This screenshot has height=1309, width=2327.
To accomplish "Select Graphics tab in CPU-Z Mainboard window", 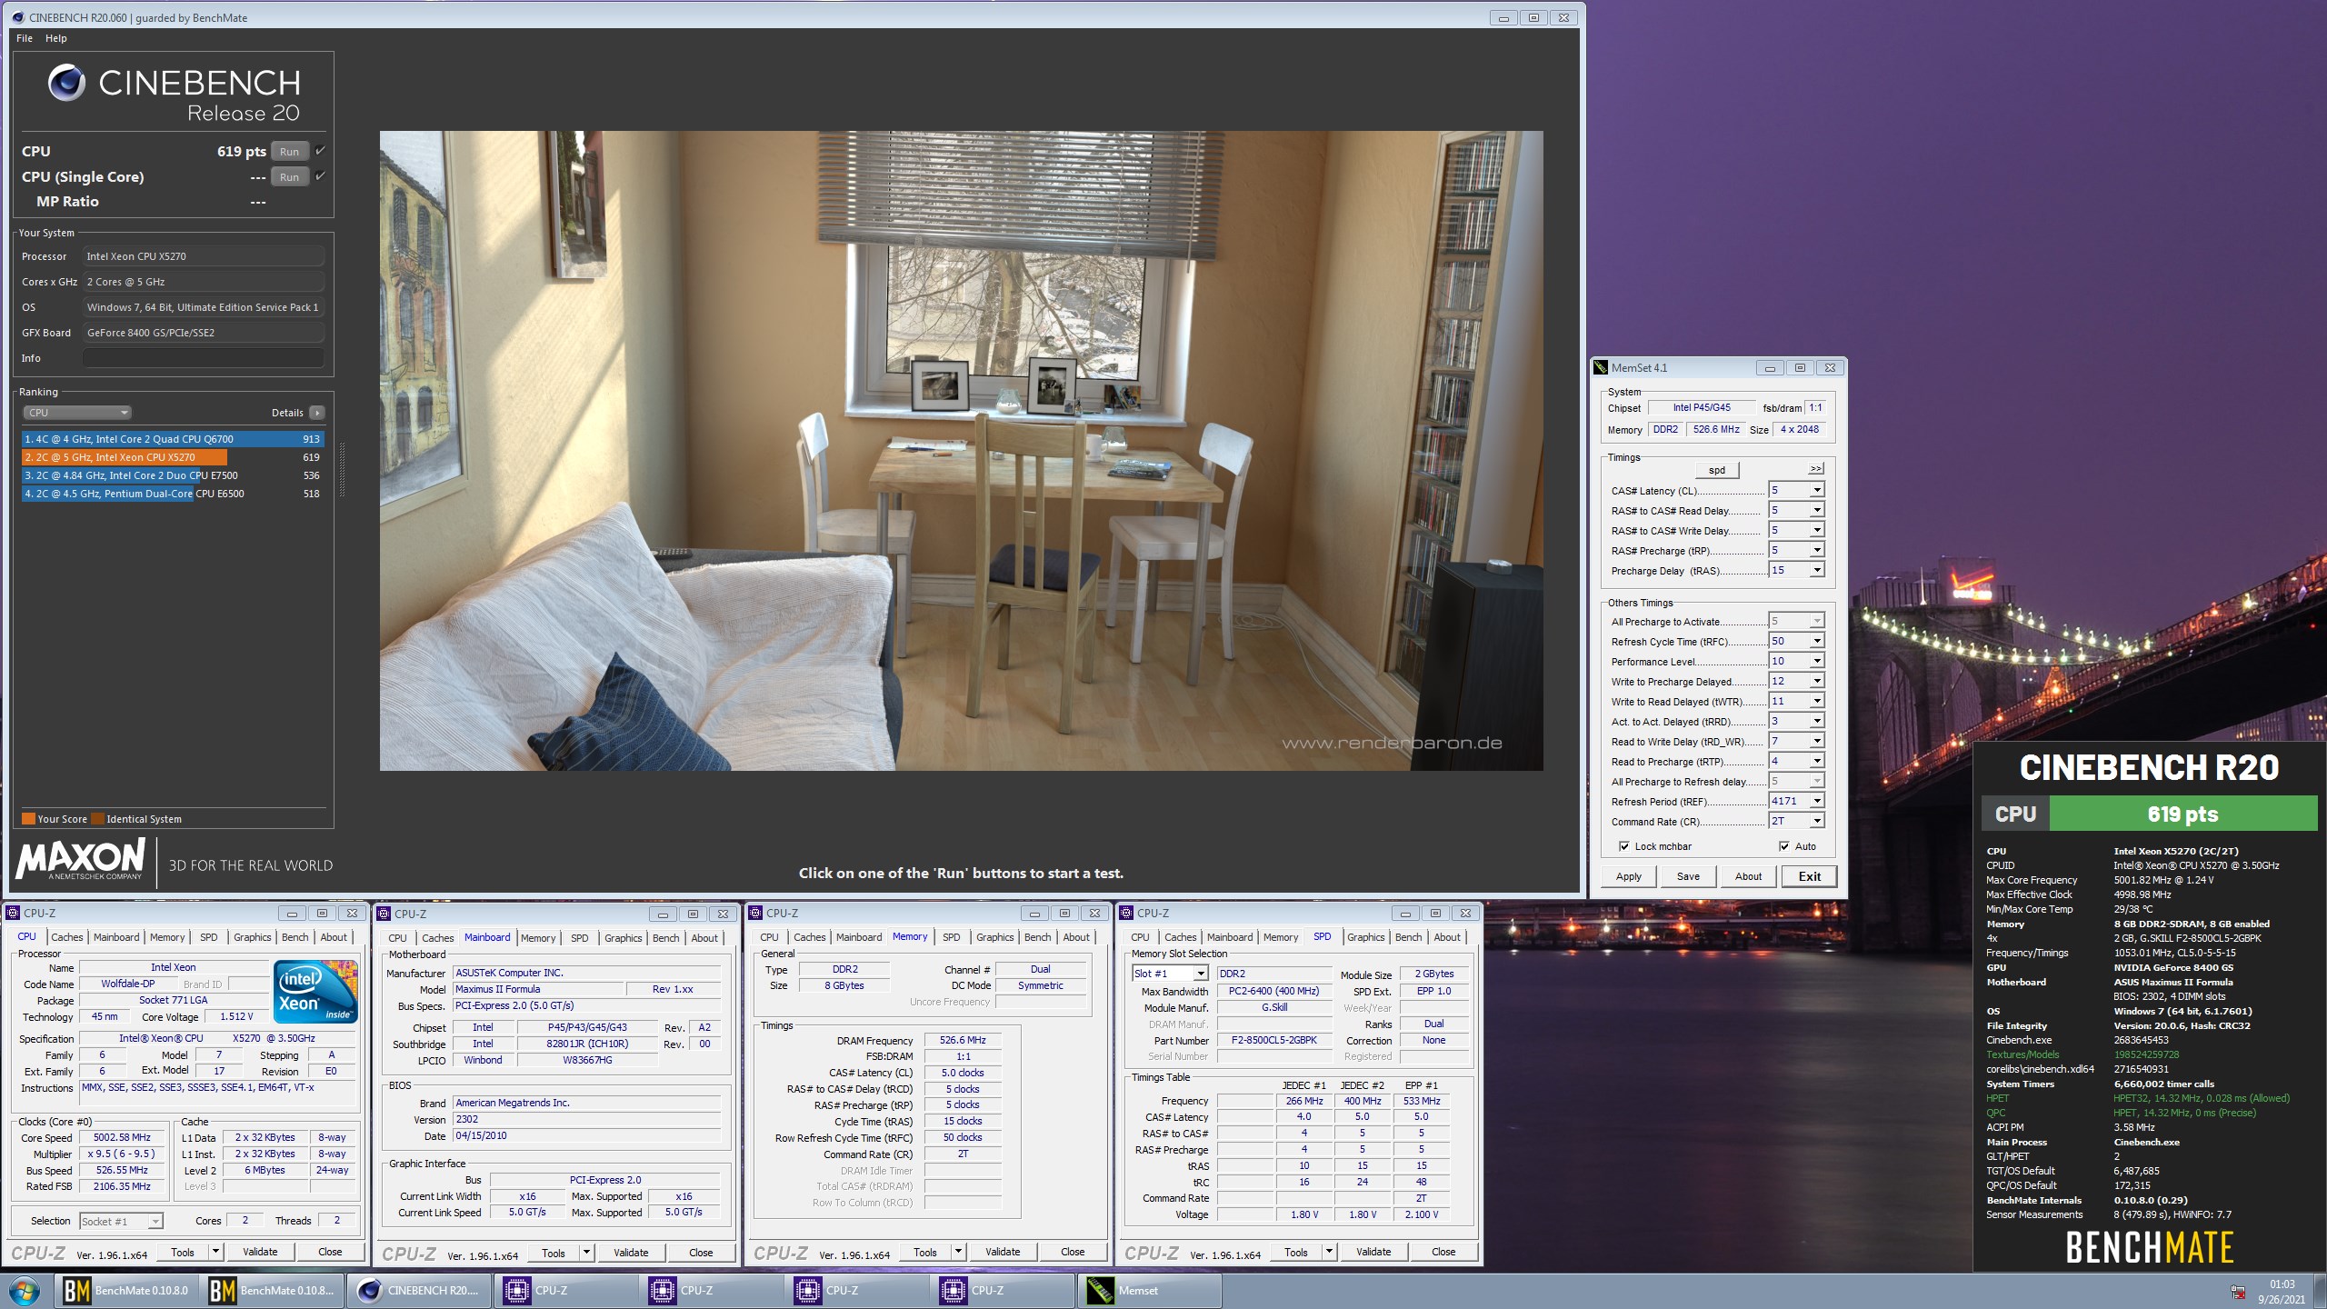I will 624,938.
